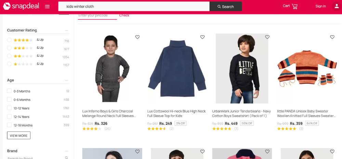This screenshot has width=342, height=159.
Task: Select 4 stars & Up rating filter
Action: [x=9, y=40]
